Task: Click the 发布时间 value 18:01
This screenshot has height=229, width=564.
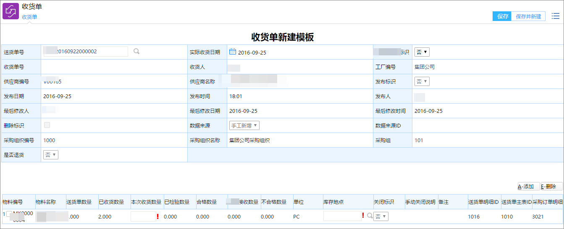Action: 236,96
